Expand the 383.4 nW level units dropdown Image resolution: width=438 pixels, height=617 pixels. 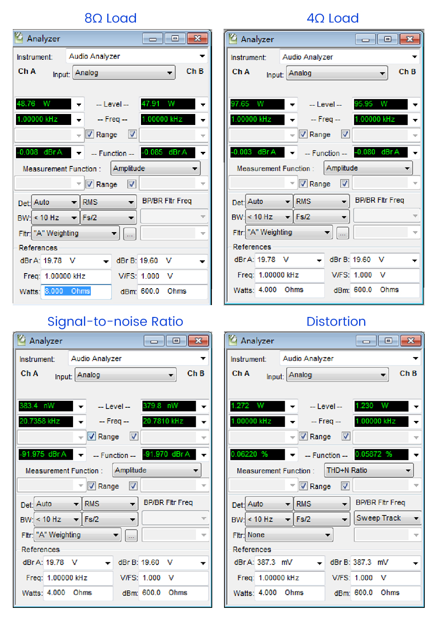[x=81, y=406]
